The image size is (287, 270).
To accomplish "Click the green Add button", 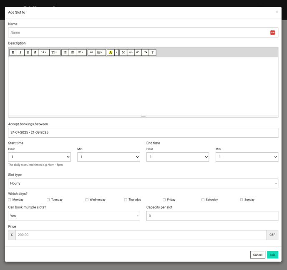I will click(x=272, y=255).
